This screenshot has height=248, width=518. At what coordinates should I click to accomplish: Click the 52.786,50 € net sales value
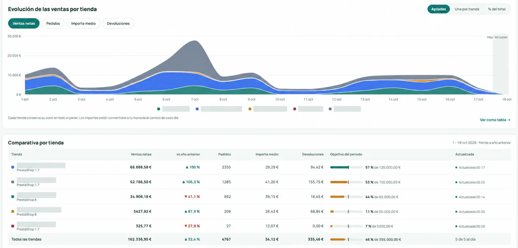click(141, 182)
